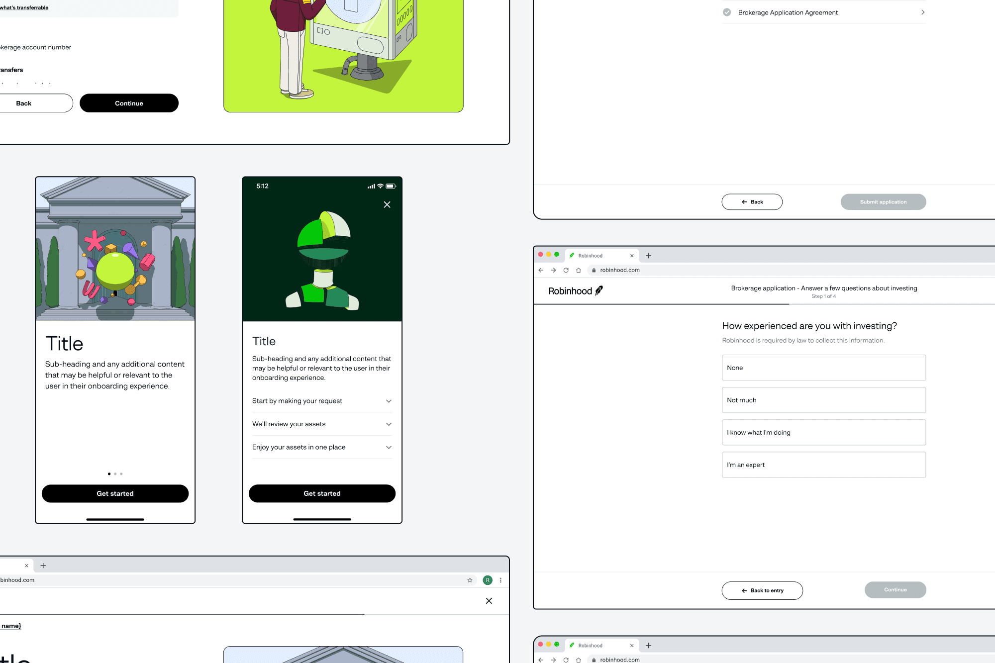
Task: Click greyed Continue button in questionnaire window
Action: (x=895, y=590)
